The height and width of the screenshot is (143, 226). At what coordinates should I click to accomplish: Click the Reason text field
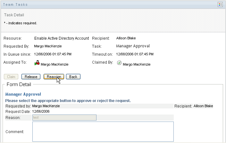(64, 118)
